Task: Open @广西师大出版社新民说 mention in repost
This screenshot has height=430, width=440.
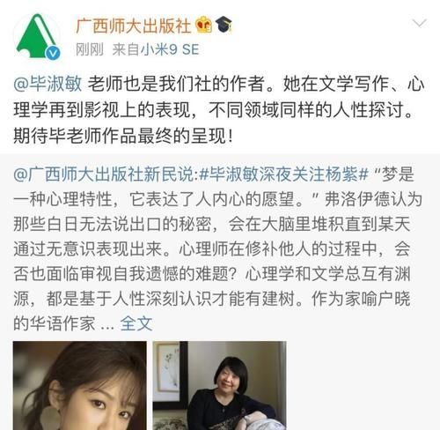Action: pos(105,174)
